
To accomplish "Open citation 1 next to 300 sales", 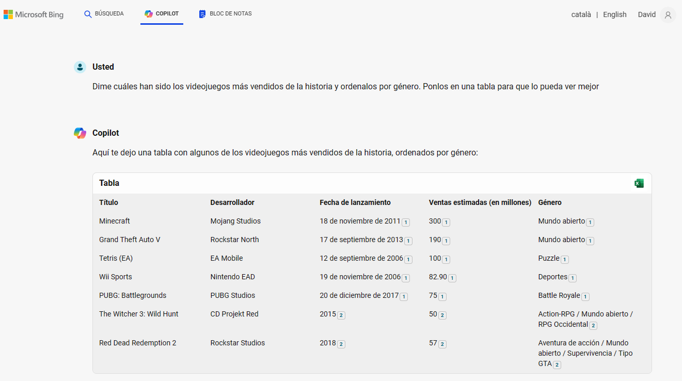I will point(446,222).
